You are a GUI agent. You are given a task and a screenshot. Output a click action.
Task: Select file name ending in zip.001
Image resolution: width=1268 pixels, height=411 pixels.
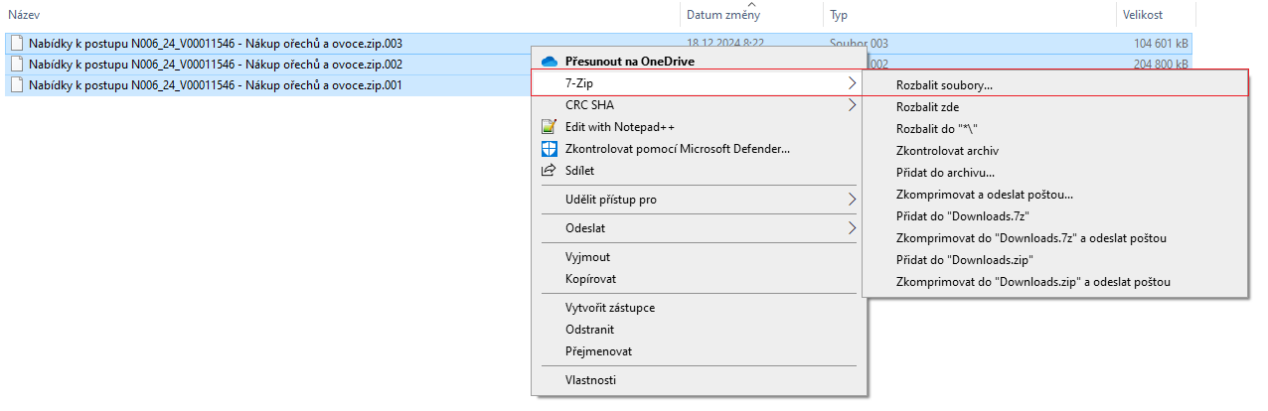pyautogui.click(x=216, y=85)
